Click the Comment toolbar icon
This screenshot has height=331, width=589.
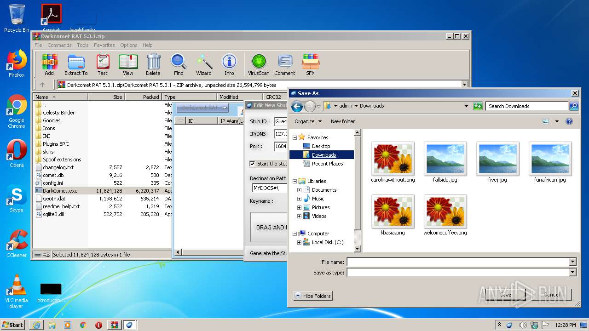(285, 65)
